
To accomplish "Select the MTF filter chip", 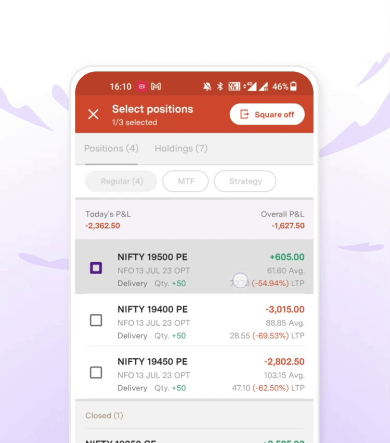I will pyautogui.click(x=186, y=181).
